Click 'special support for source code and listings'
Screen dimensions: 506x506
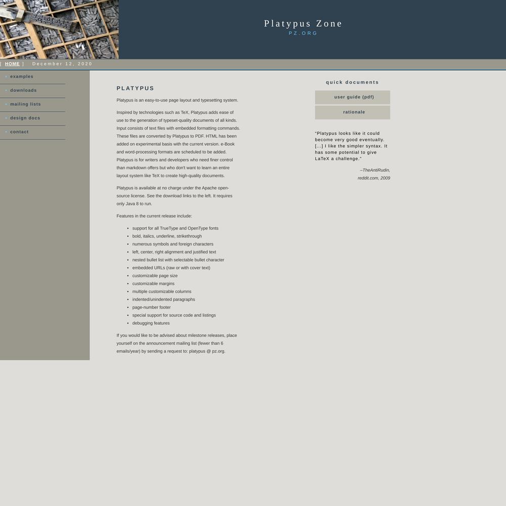point(174,315)
